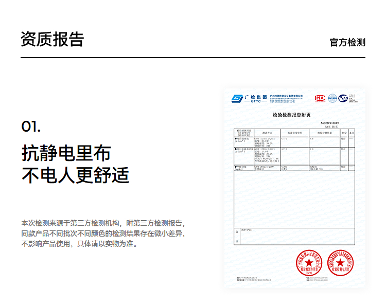The image size is (386, 306).
Task: Click the CNAS accreditation logo
Action: 343,98
